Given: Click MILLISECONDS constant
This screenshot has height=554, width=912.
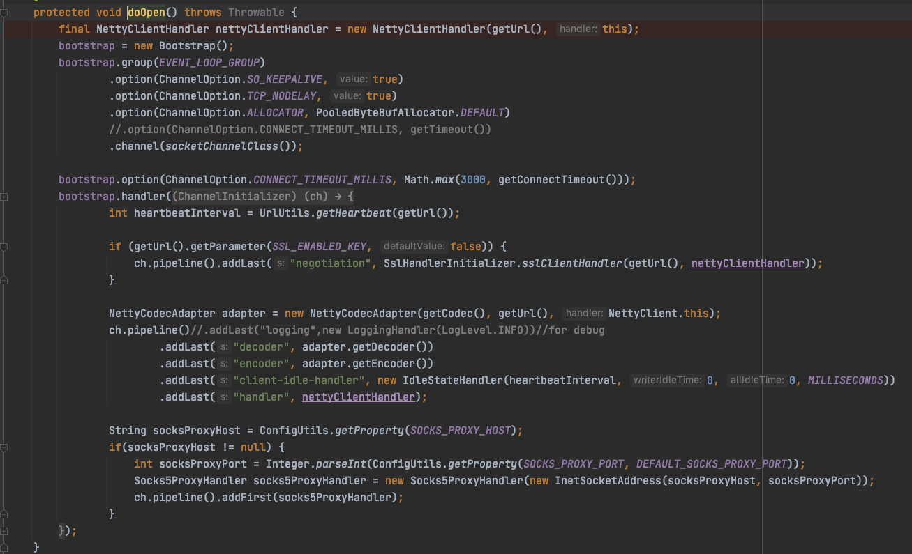Looking at the screenshot, I should [x=845, y=380].
